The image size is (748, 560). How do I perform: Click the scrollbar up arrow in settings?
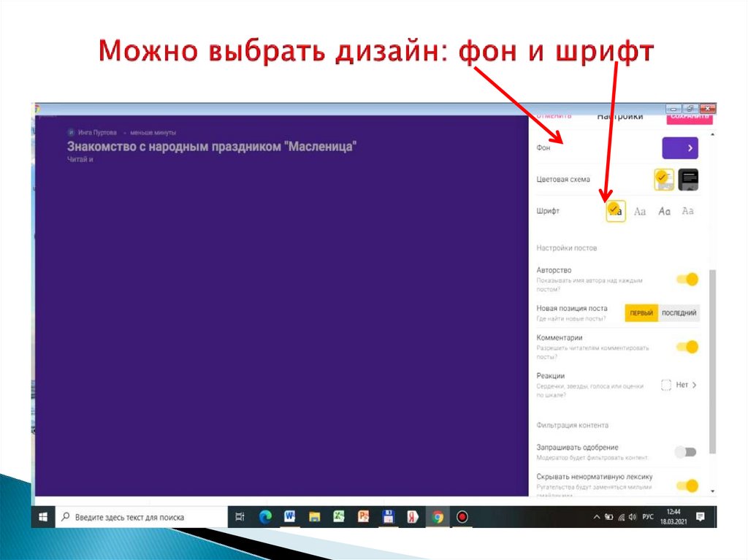[712, 135]
